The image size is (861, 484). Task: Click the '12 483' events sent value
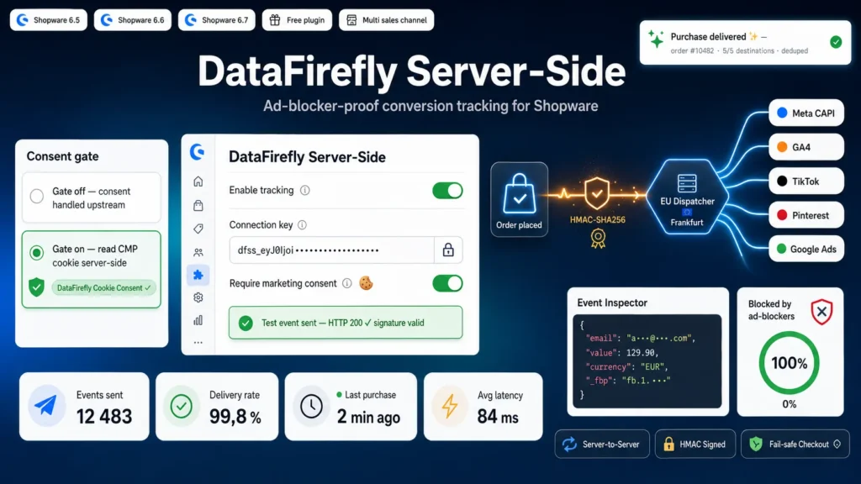(x=104, y=417)
